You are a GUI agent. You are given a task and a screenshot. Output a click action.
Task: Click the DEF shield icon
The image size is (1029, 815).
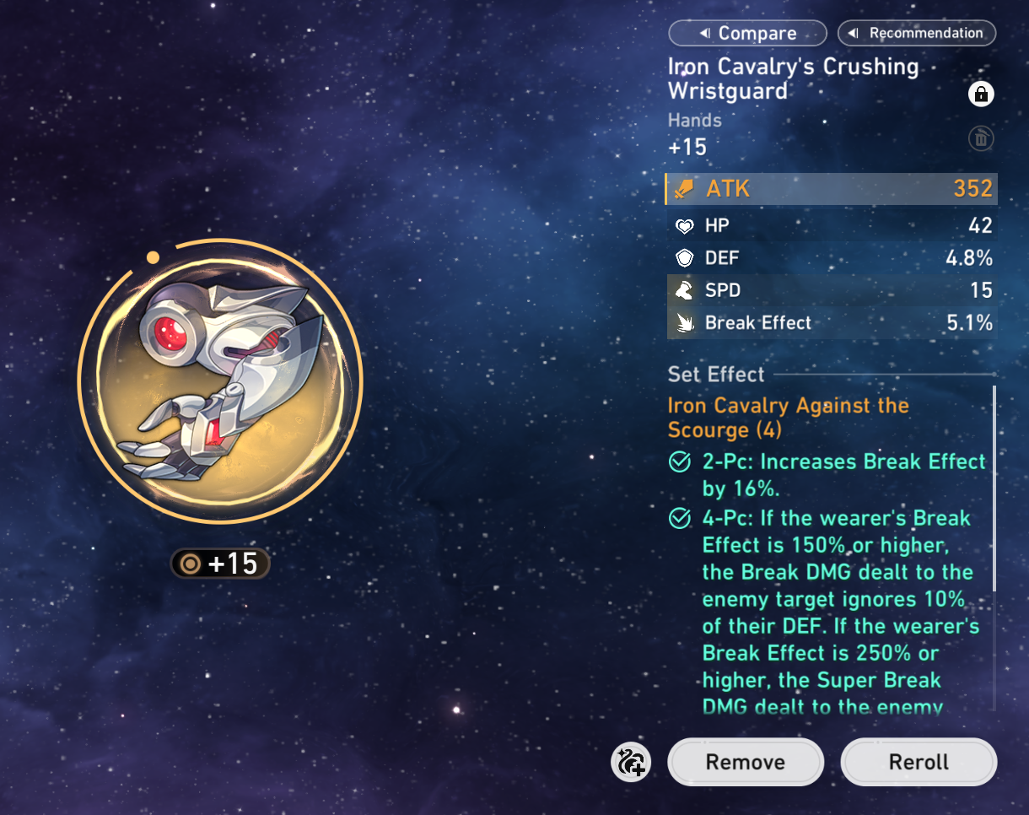(685, 258)
